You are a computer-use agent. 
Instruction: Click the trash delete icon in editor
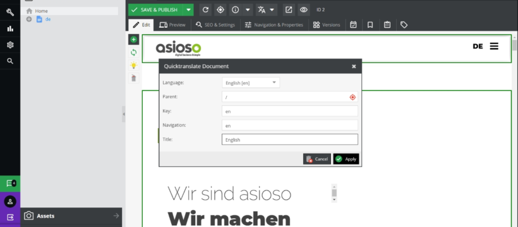[x=133, y=78]
